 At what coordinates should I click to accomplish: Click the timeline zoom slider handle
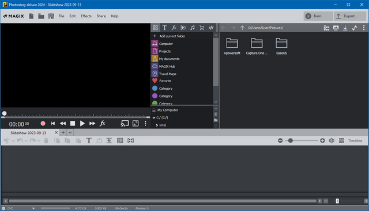tap(291, 141)
